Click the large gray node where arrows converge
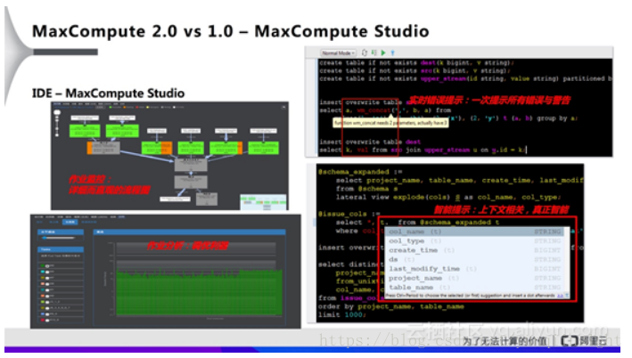The width and height of the screenshot is (632, 358). tap(191, 164)
